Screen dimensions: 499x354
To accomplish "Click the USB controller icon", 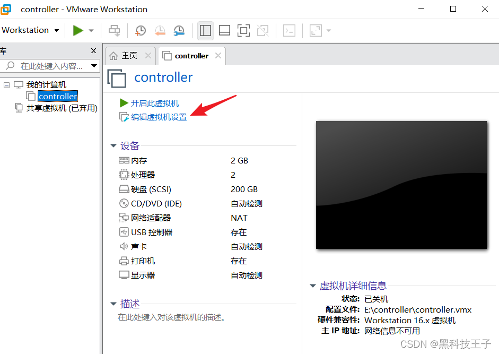I will [124, 232].
